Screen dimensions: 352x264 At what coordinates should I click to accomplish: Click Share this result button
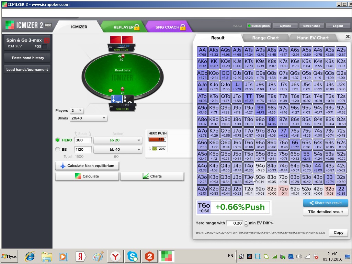(326, 203)
